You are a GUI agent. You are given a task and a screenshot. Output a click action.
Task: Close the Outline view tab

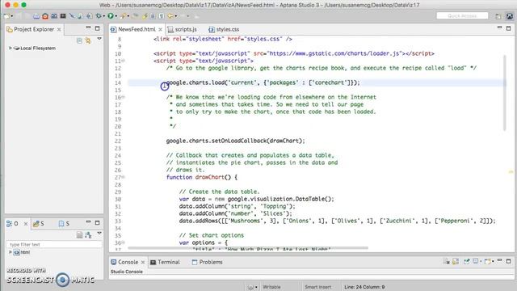tap(26, 224)
